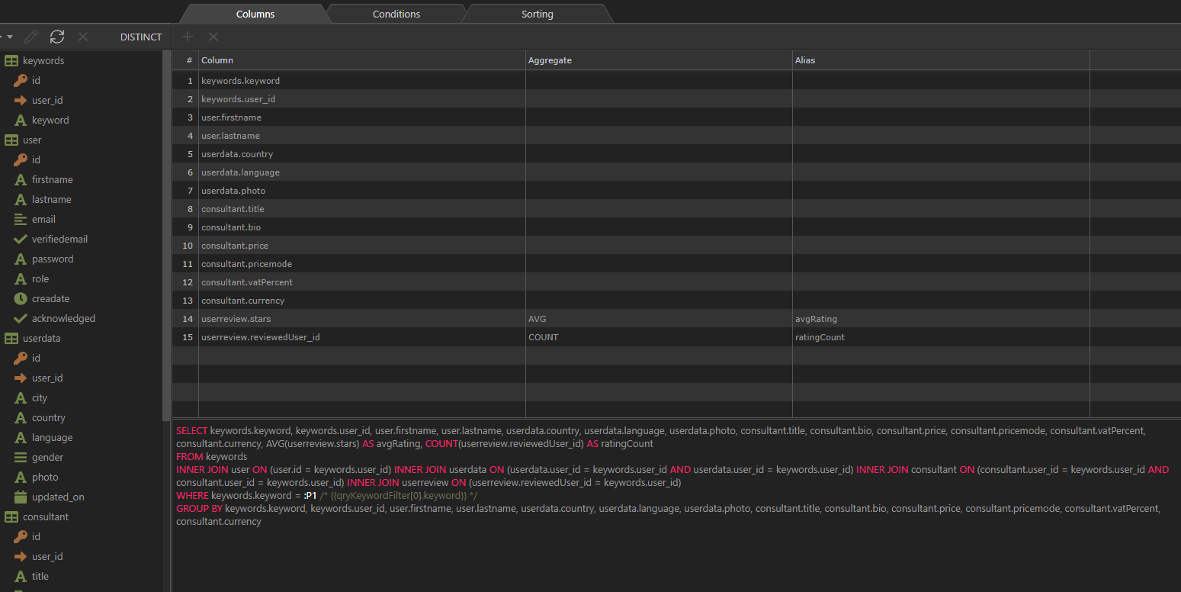This screenshot has height=592, width=1181.
Task: Open Aggregate cell showing AVG
Action: click(x=658, y=319)
